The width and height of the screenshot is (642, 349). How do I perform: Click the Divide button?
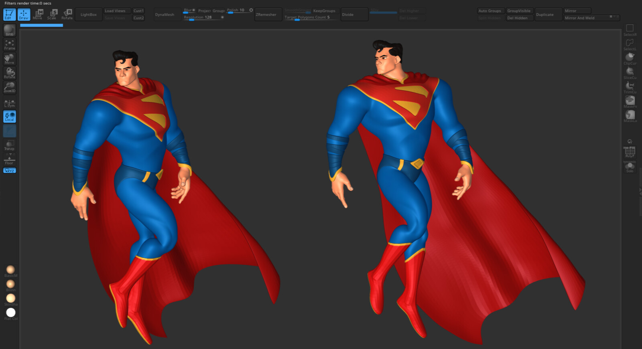(354, 14)
